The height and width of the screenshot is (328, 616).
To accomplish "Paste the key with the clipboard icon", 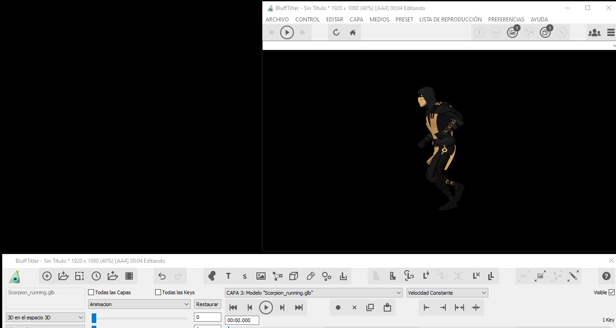I will click(x=387, y=307).
